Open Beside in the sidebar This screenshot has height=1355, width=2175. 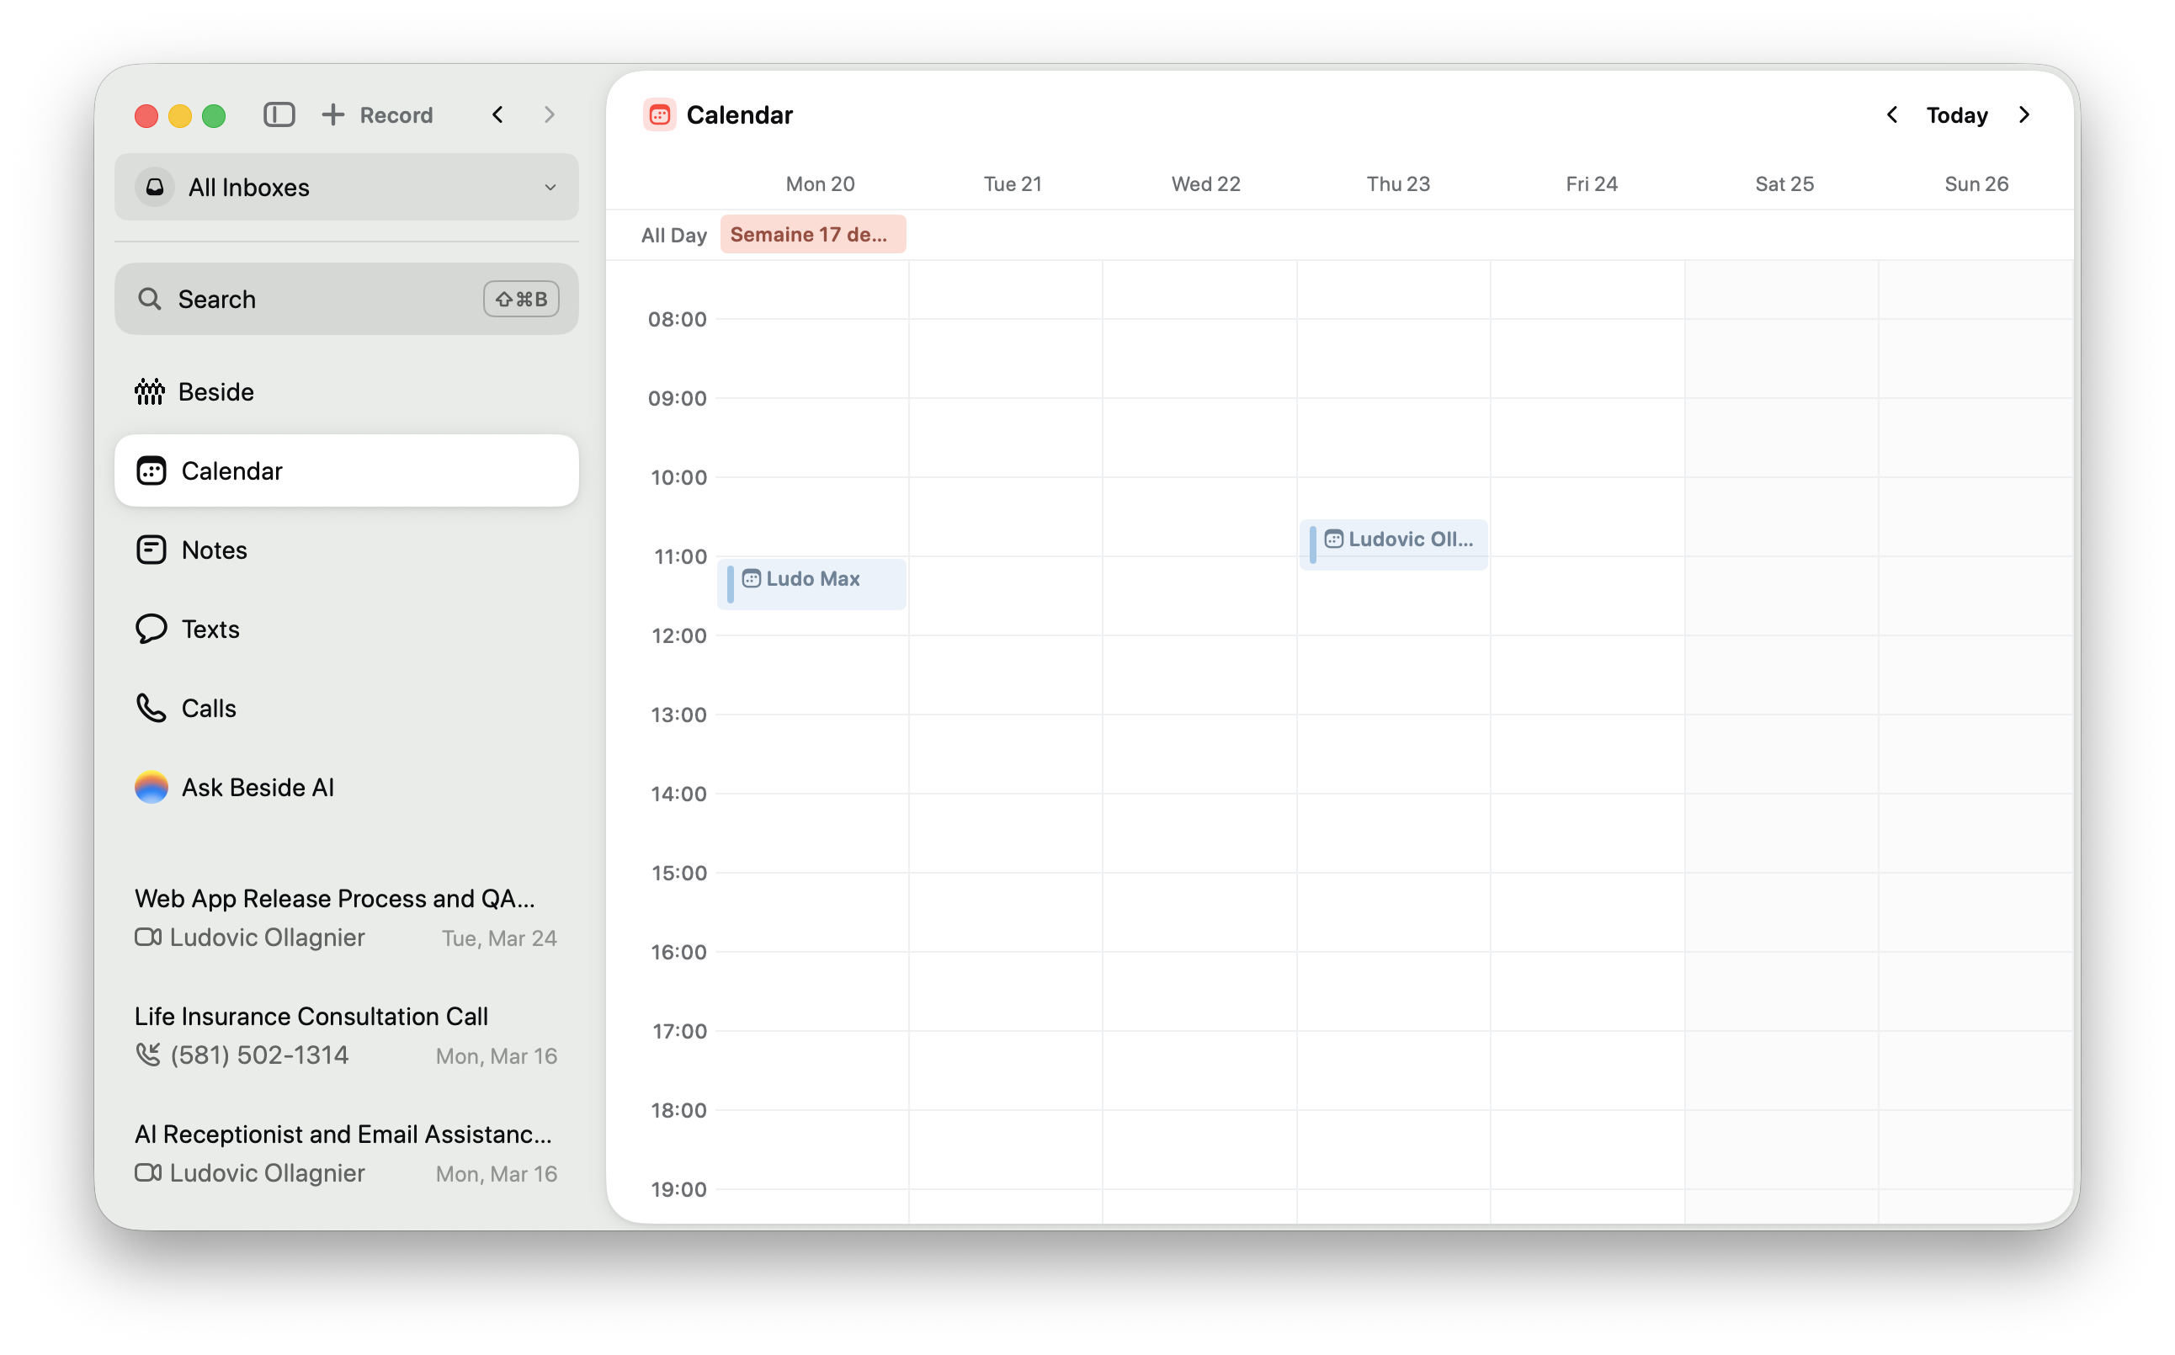(347, 391)
